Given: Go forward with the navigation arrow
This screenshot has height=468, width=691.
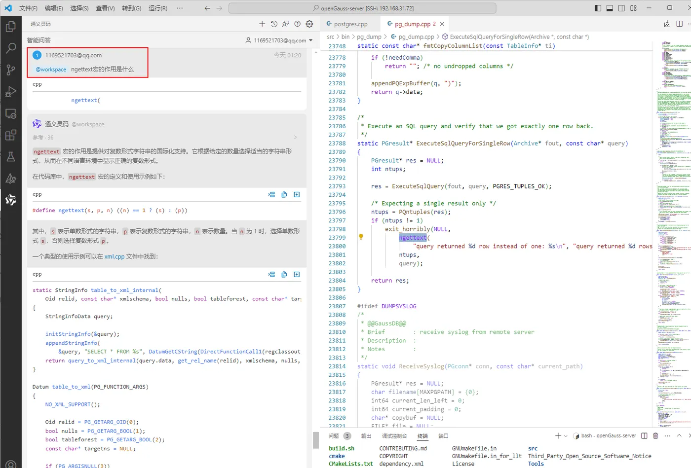Looking at the screenshot, I should pyautogui.click(x=219, y=8).
